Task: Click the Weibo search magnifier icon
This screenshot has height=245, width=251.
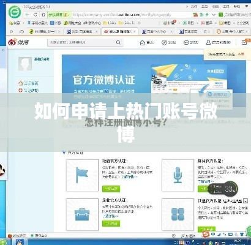Action: click(x=118, y=42)
